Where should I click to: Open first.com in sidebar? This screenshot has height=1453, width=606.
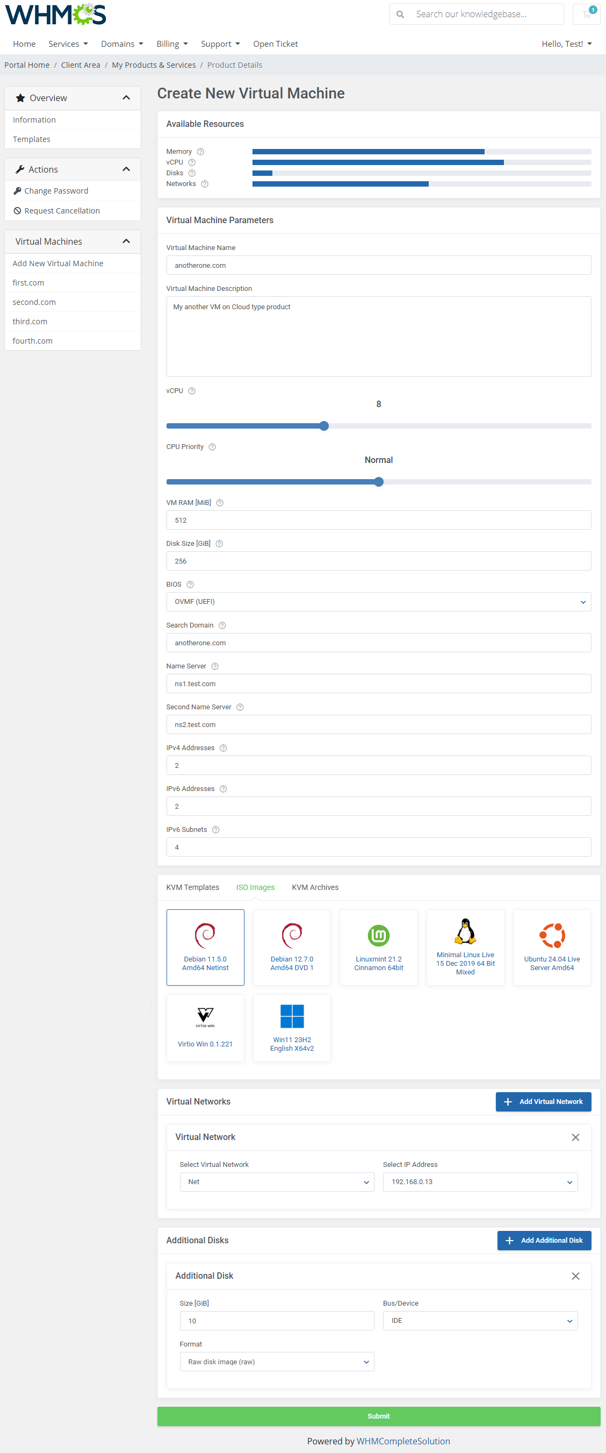click(x=28, y=283)
